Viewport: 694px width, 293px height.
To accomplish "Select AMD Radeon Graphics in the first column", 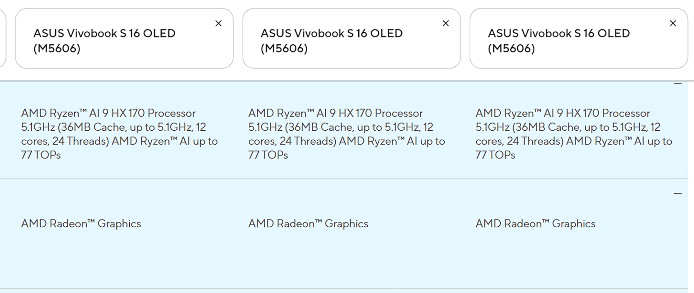I will [x=81, y=223].
